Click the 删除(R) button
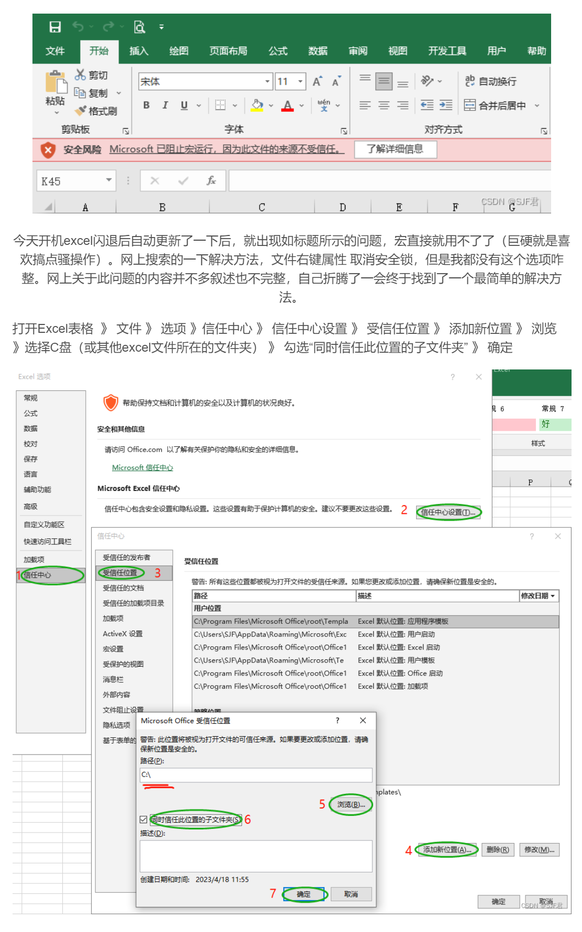The width and height of the screenshot is (582, 932). [x=498, y=849]
